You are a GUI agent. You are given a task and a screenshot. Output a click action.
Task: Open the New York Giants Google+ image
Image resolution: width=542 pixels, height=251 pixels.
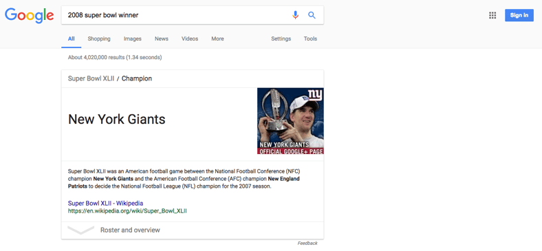pyautogui.click(x=290, y=120)
